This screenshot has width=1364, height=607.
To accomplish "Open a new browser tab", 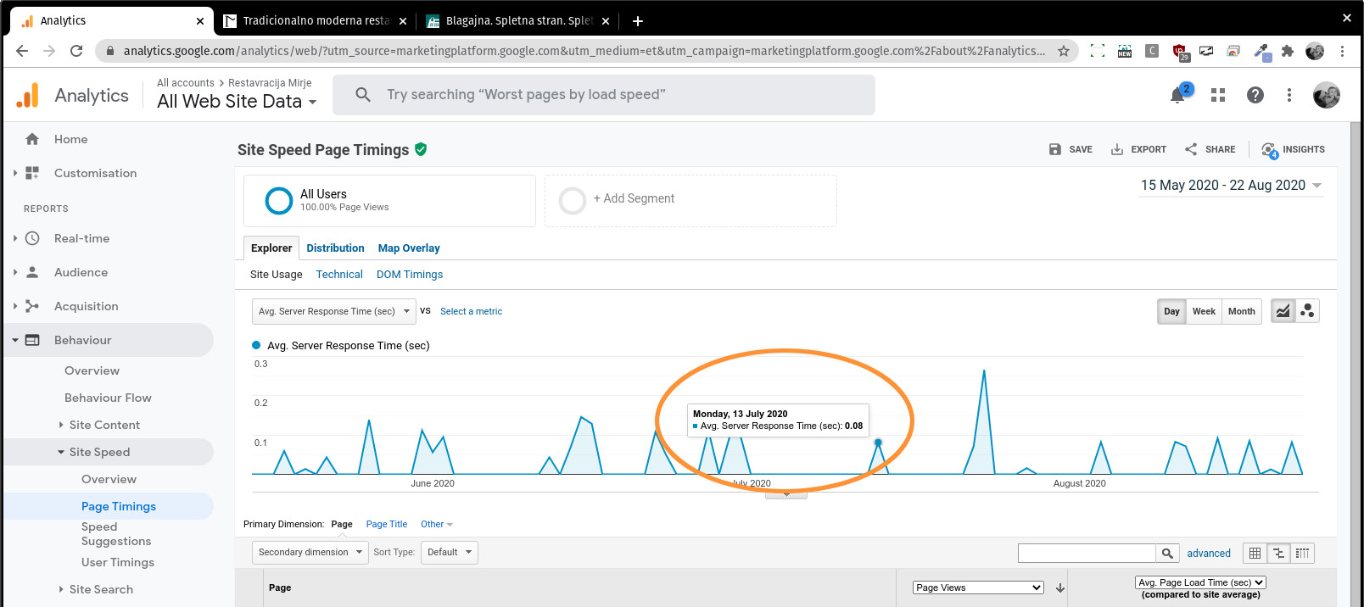I will (x=638, y=21).
